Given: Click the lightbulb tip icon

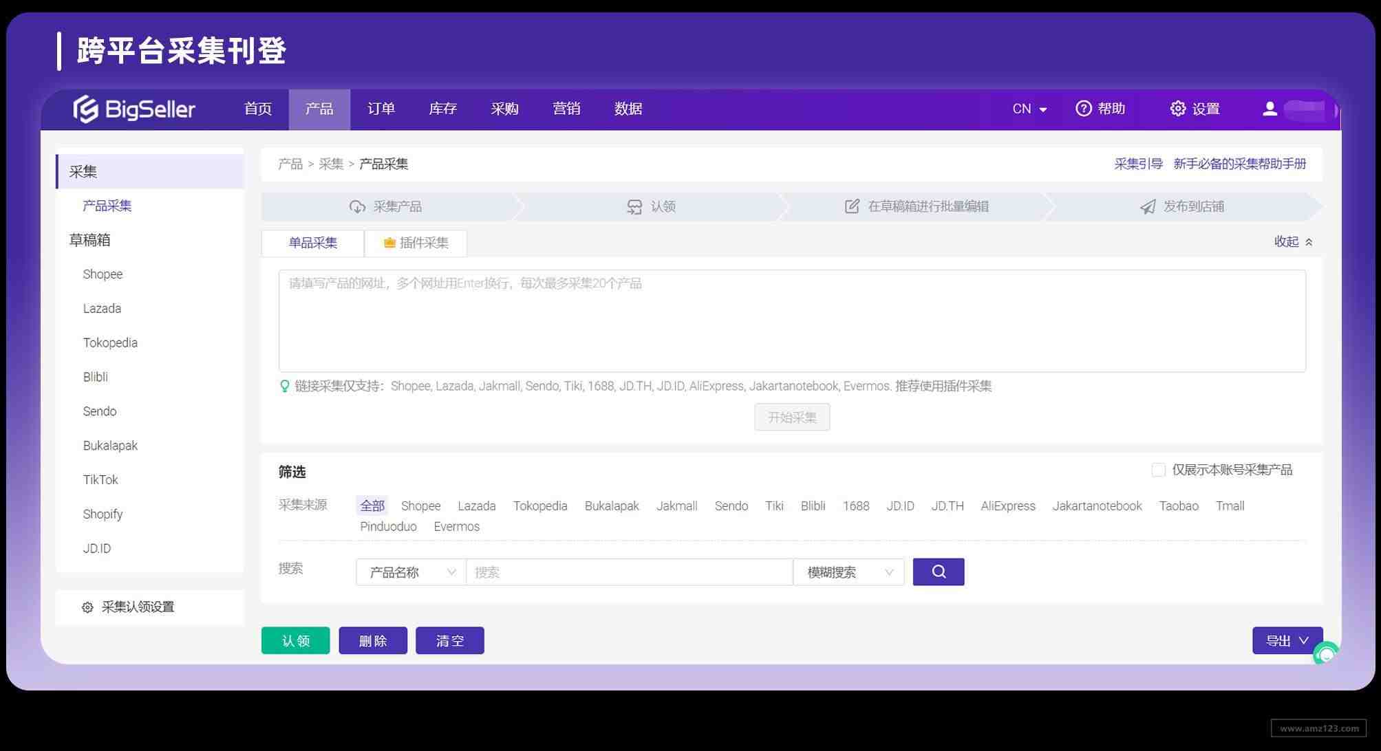Looking at the screenshot, I should pos(284,386).
